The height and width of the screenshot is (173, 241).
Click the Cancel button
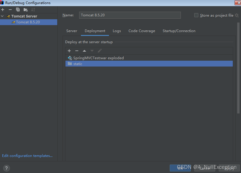tap(205, 168)
